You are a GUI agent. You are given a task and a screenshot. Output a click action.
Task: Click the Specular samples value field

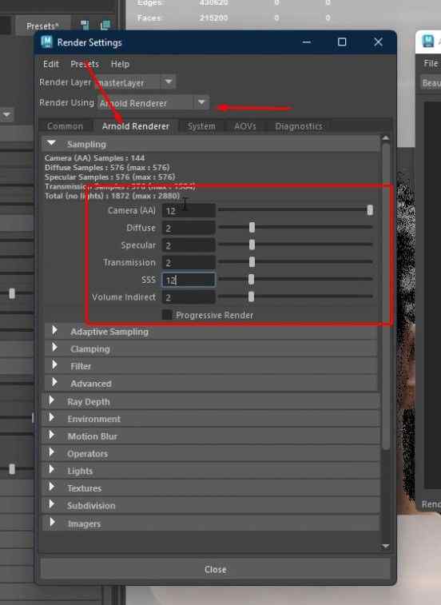189,245
